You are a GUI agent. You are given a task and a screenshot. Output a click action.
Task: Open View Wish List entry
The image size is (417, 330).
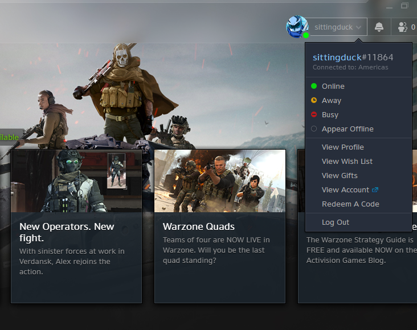[x=358, y=162]
